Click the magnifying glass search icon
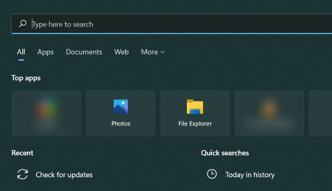332x191 pixels. coord(22,24)
